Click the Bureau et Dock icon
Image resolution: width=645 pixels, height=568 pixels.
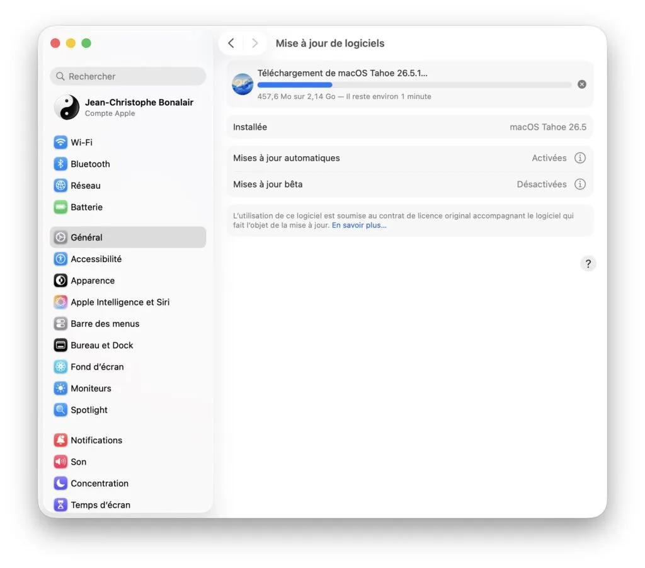pos(60,346)
